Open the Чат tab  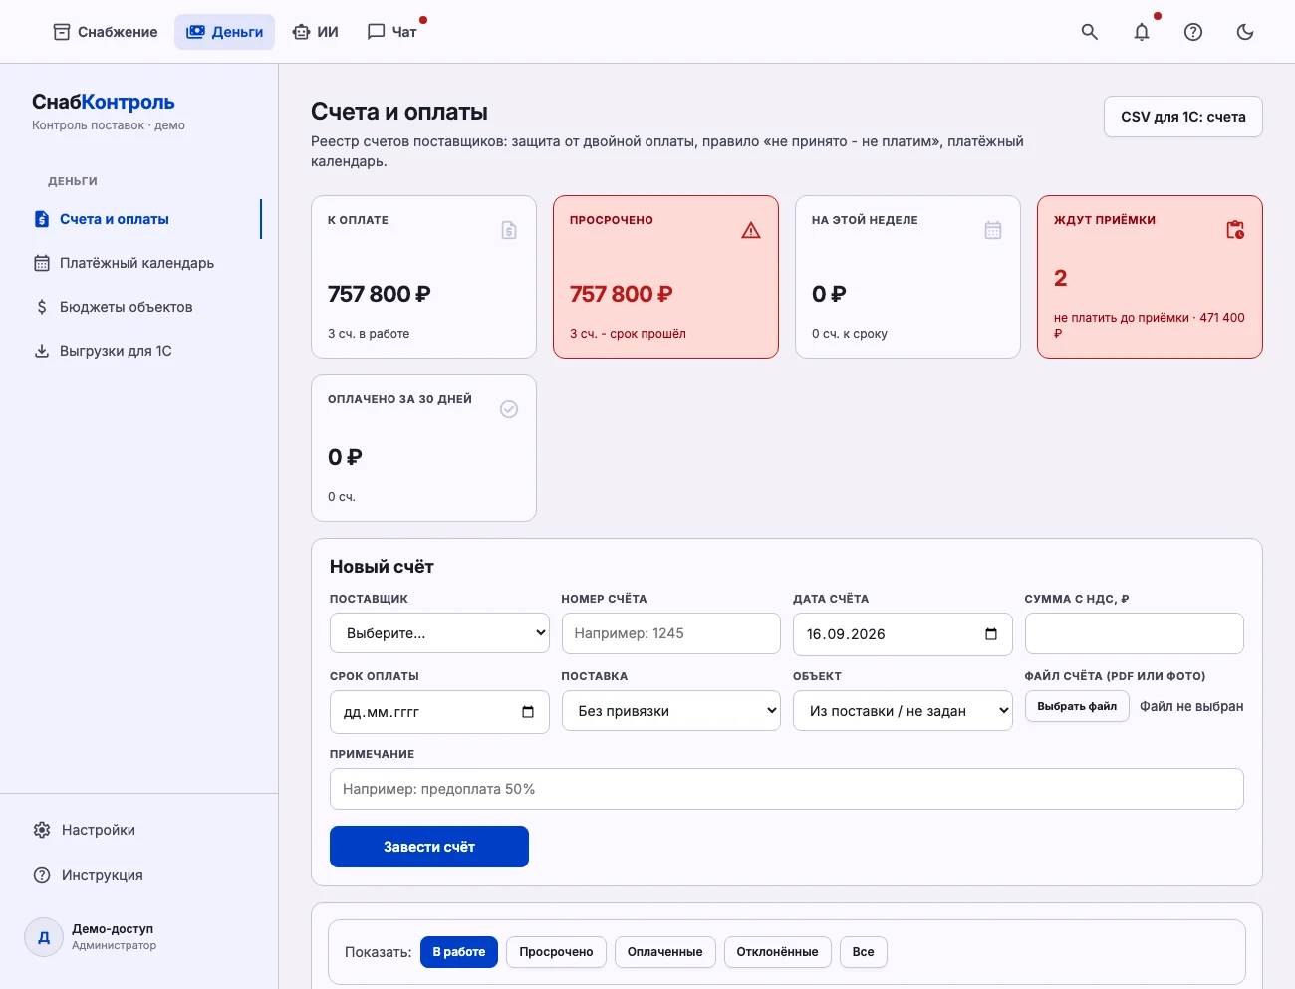392,32
